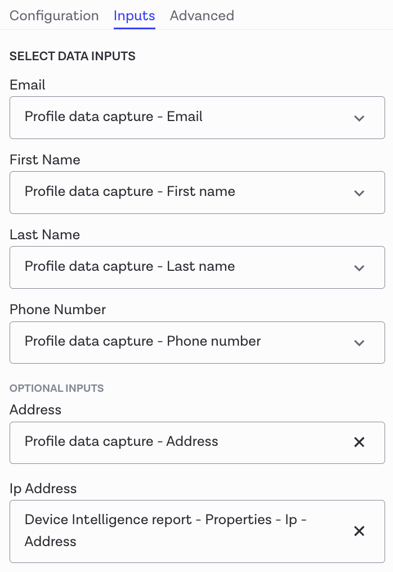Switch to the Advanced tab
This screenshot has height=572, width=393.
[202, 16]
